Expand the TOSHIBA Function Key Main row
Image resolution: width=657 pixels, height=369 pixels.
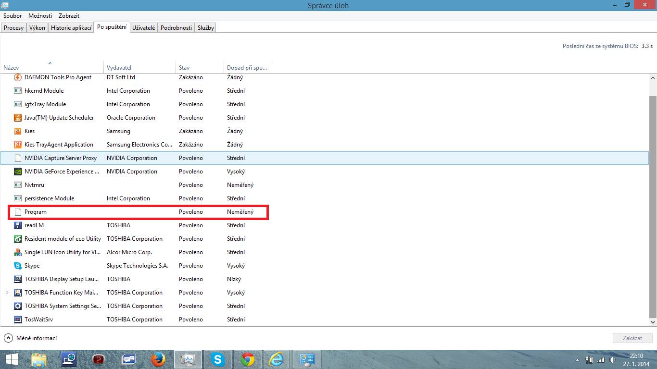[x=7, y=293]
